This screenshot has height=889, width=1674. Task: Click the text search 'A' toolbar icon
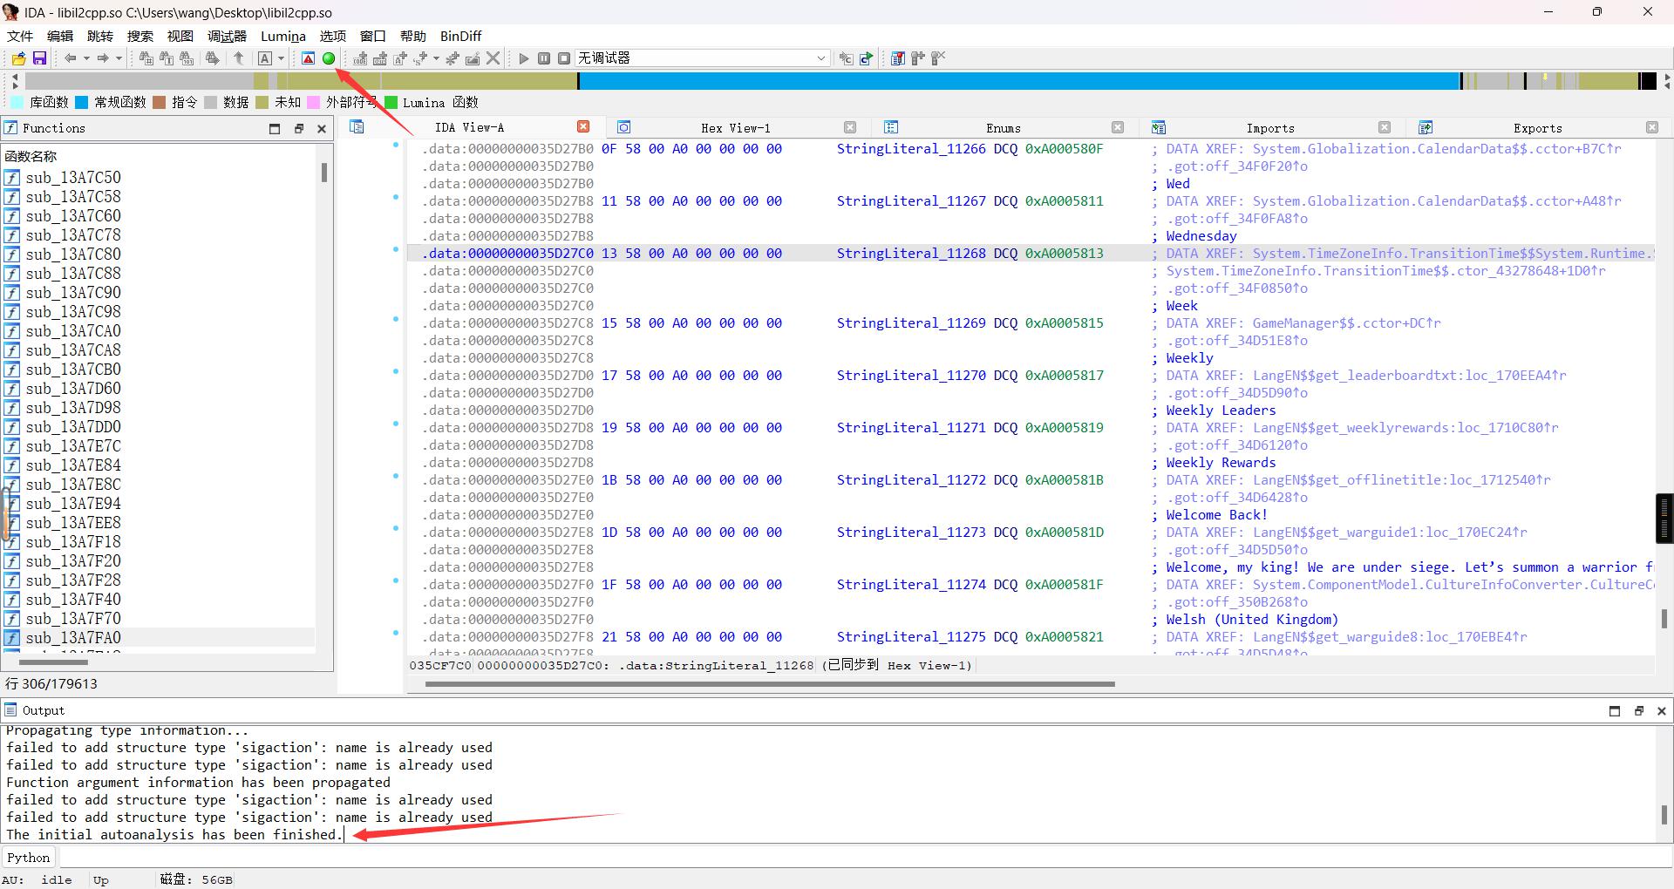tap(265, 58)
